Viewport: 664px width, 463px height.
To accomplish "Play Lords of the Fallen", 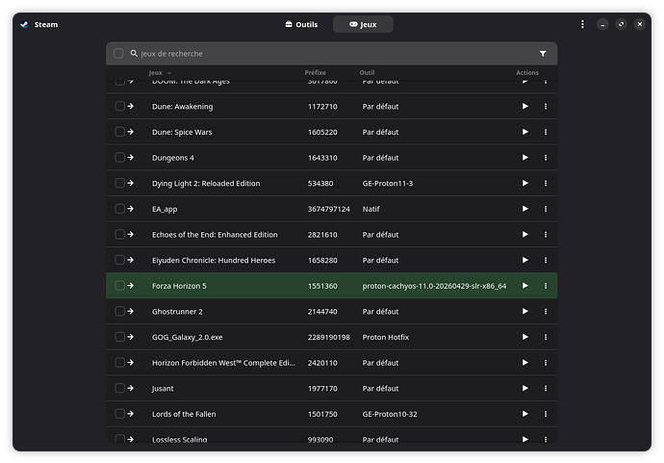I will [x=524, y=414].
